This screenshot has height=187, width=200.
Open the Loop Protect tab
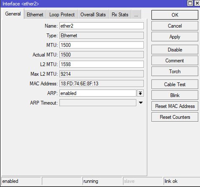(62, 15)
